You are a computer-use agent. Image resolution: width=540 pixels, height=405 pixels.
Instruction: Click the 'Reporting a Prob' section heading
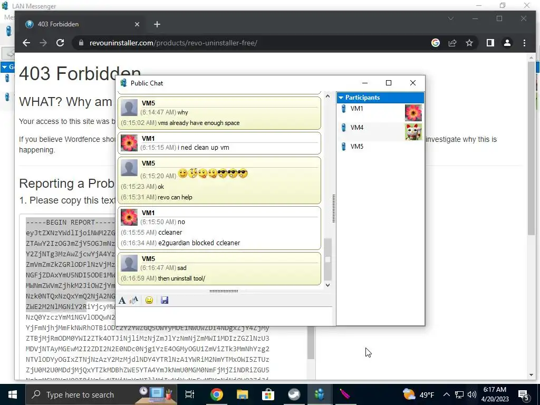pos(66,184)
